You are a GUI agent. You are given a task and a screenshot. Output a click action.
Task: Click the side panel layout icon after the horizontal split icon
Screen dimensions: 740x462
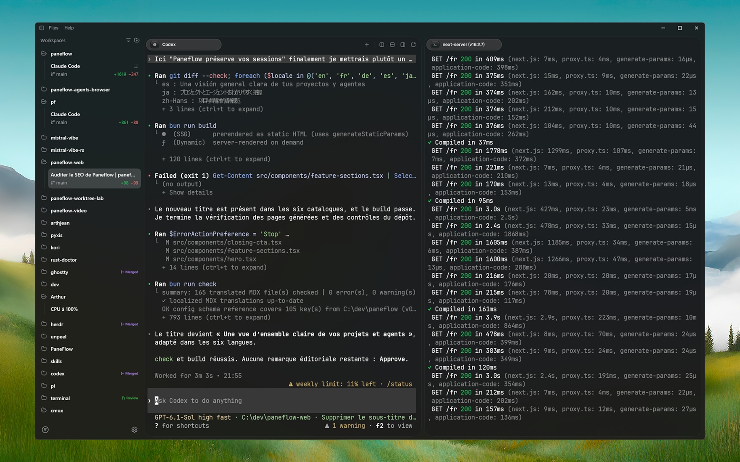(403, 44)
